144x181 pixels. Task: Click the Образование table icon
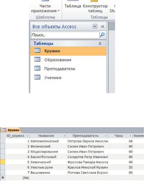point(37,59)
